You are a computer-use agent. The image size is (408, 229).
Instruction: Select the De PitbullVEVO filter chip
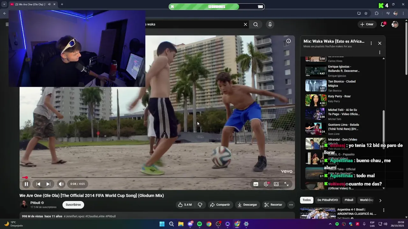coord(328,200)
